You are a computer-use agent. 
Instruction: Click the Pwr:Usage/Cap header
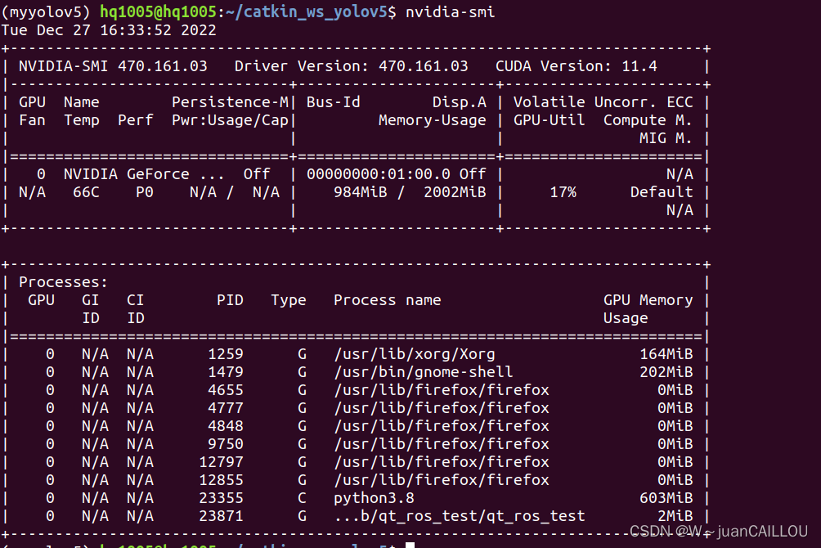click(x=230, y=120)
